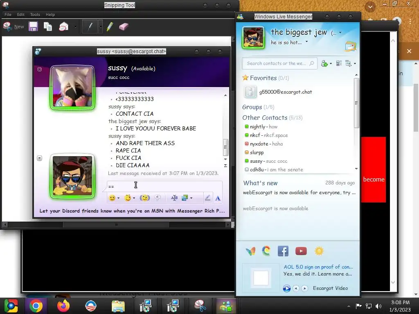Select the nightly contact
The image size is (419, 314).
(261, 127)
